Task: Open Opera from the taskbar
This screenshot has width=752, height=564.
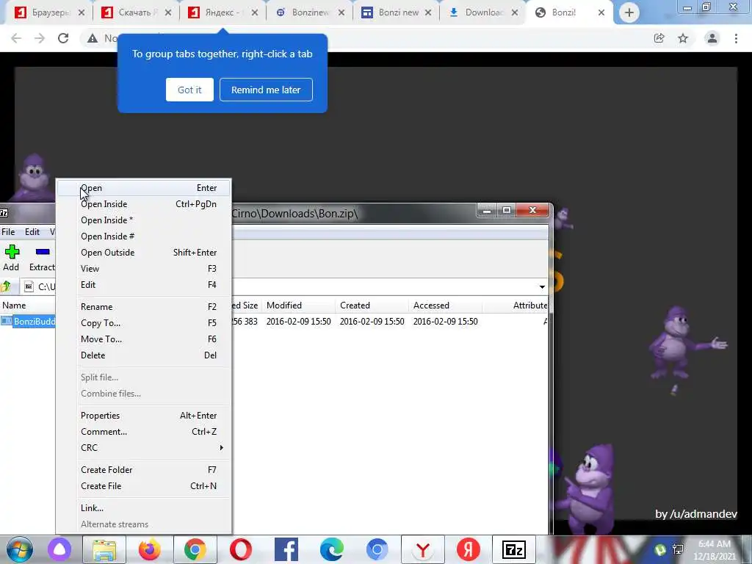Action: (241, 549)
